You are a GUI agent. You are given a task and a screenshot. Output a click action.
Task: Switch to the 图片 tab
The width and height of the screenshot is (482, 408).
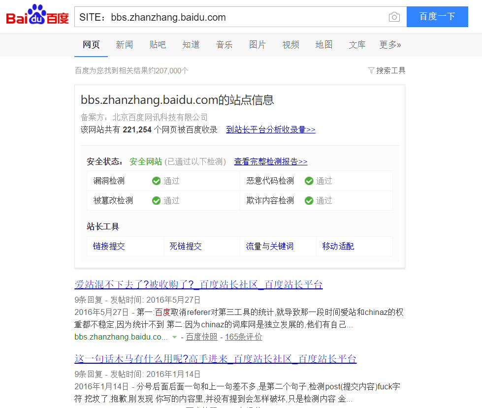[x=257, y=44]
